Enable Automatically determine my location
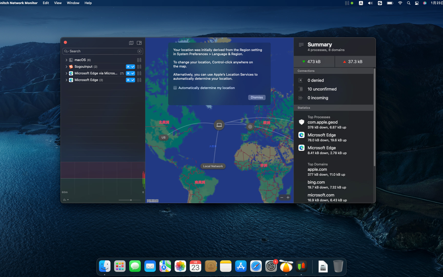443x277 pixels. (x=175, y=88)
